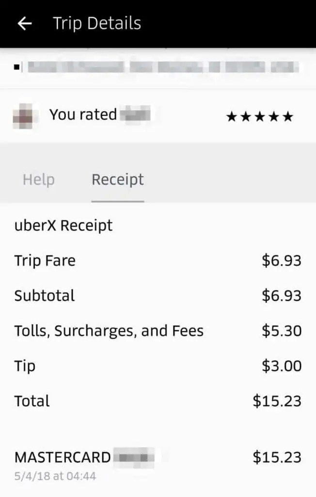316x497 pixels.
Task: Click the fifth star to adjust rating
Action: pyautogui.click(x=287, y=116)
